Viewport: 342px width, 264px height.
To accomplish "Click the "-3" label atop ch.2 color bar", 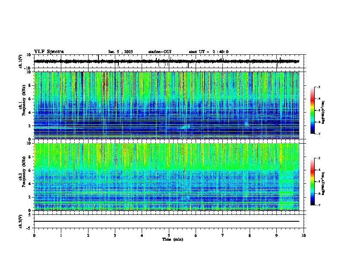I will click(x=319, y=158).
